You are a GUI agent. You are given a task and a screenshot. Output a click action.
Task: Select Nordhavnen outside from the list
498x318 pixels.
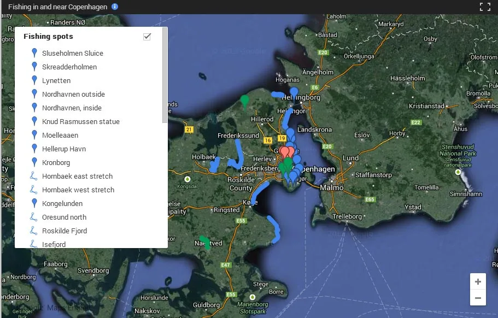[73, 94]
